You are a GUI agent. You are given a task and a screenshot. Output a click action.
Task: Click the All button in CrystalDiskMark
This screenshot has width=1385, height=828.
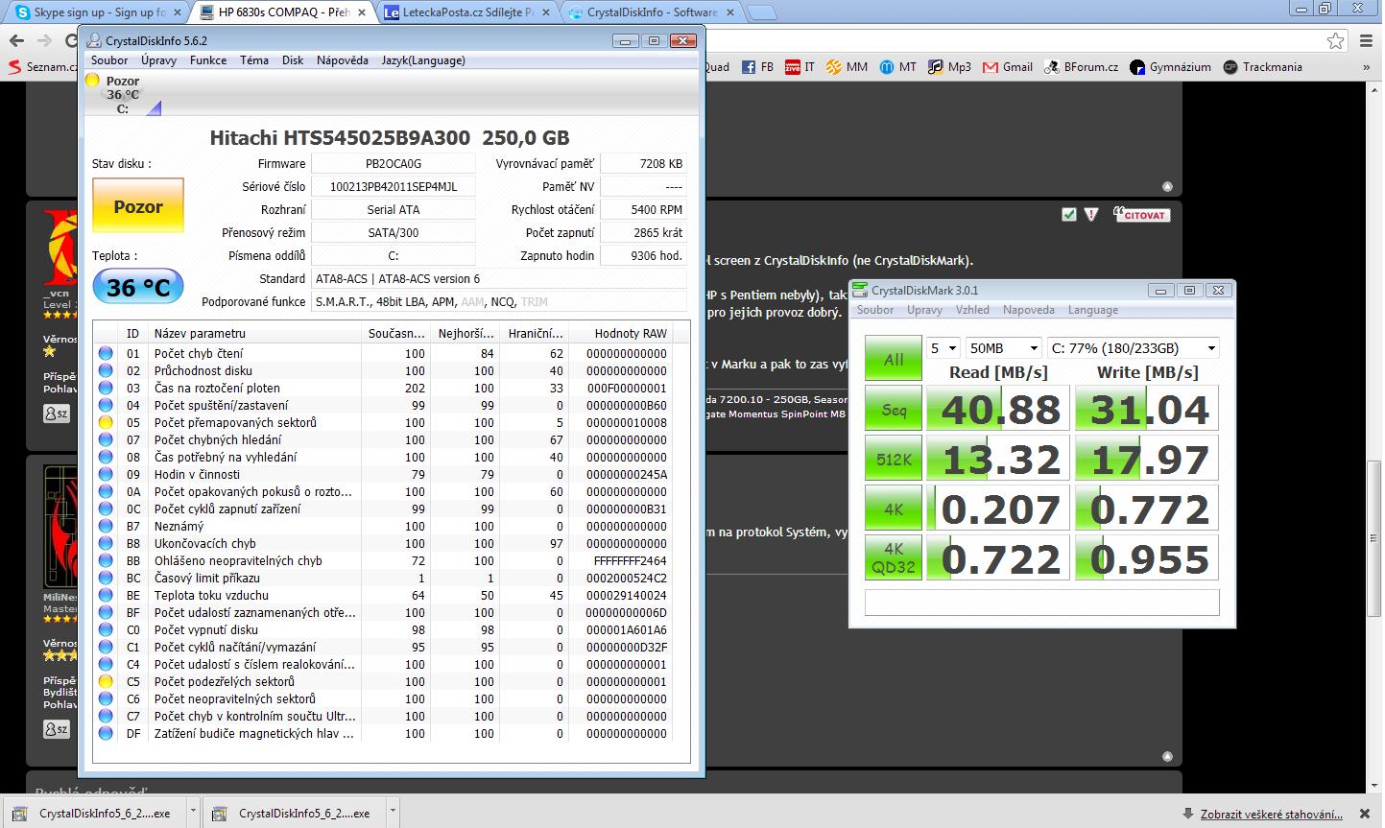(894, 359)
